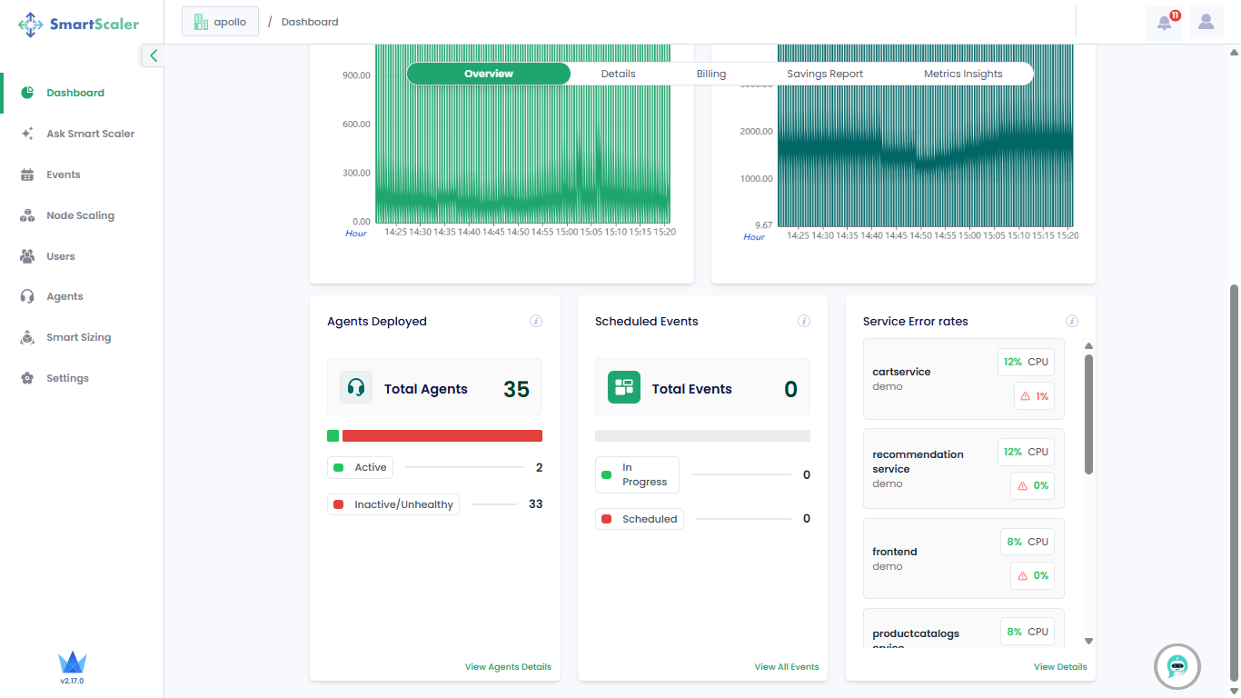Viewport: 1241px width, 698px height.
Task: Switch to the Billing tab
Action: (x=710, y=74)
